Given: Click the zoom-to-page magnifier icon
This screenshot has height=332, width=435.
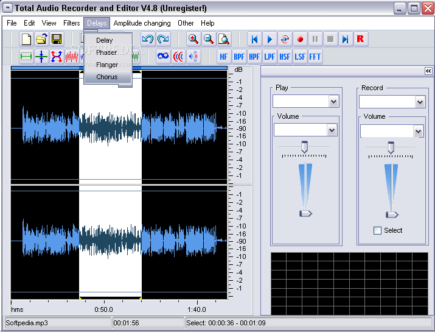Looking at the screenshot, I should (x=224, y=39).
